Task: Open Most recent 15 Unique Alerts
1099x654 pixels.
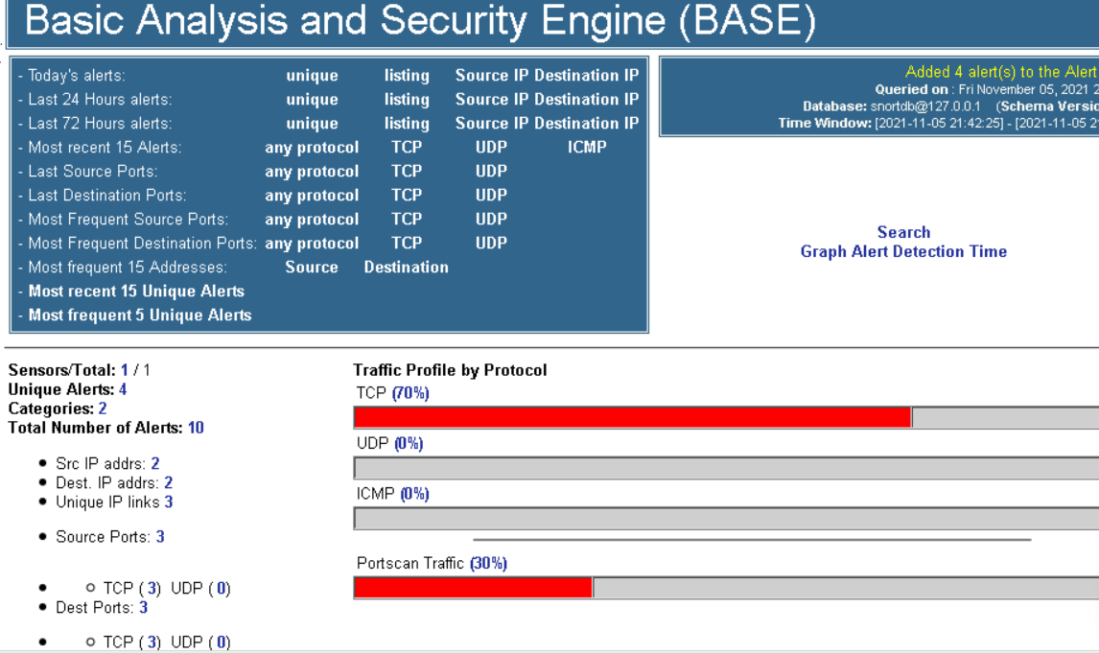Action: pos(137,291)
